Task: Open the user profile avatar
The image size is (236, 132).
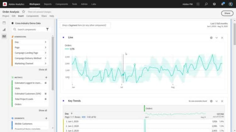Action: (231, 4)
